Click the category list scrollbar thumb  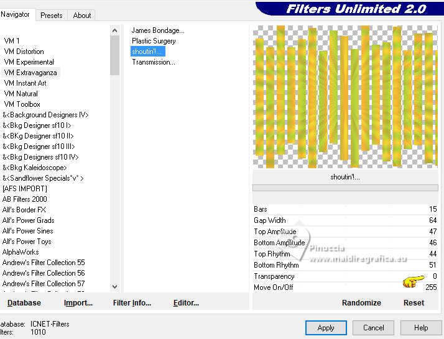click(x=114, y=55)
